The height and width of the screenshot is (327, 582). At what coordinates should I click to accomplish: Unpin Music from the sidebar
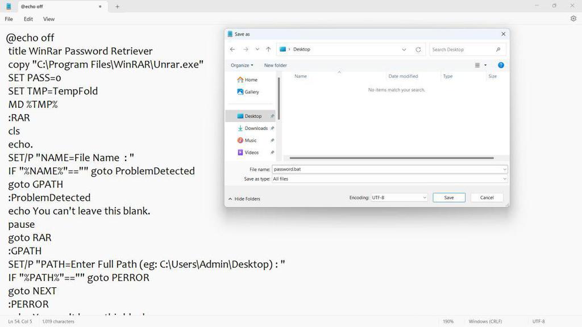coord(272,140)
